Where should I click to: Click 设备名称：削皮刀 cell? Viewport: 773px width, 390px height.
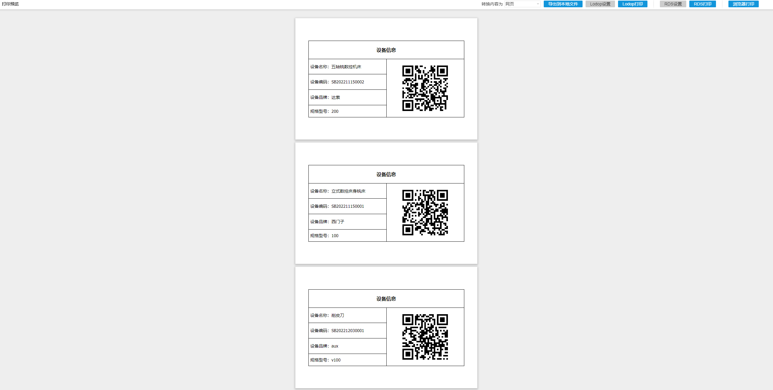pos(348,315)
